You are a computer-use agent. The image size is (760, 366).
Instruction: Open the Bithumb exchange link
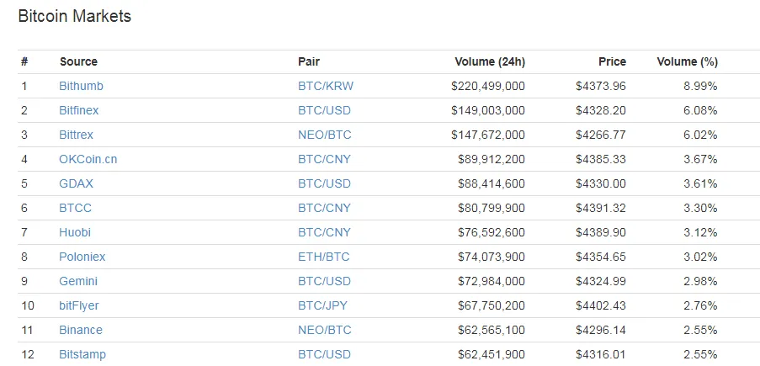coord(81,87)
